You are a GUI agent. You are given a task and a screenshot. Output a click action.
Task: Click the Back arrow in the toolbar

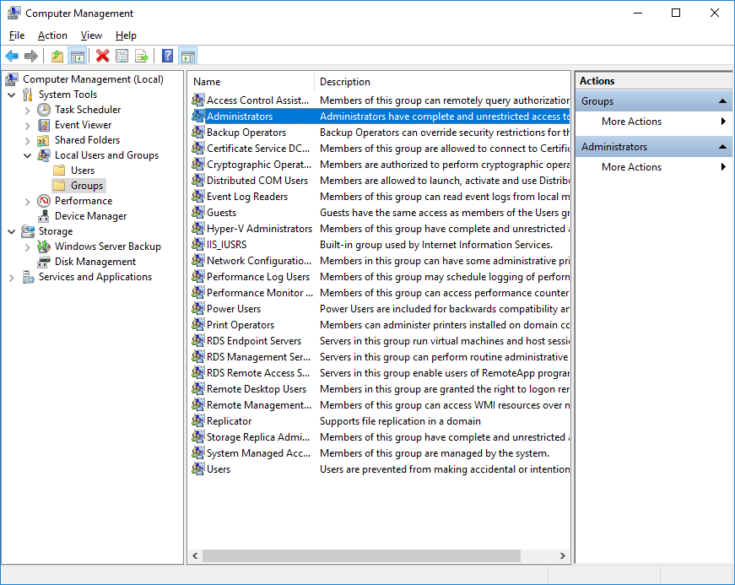click(x=12, y=57)
